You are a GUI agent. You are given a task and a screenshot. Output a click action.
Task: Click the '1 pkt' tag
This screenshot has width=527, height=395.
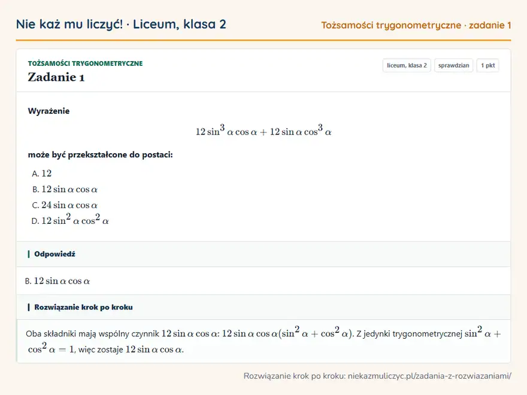[x=487, y=65]
